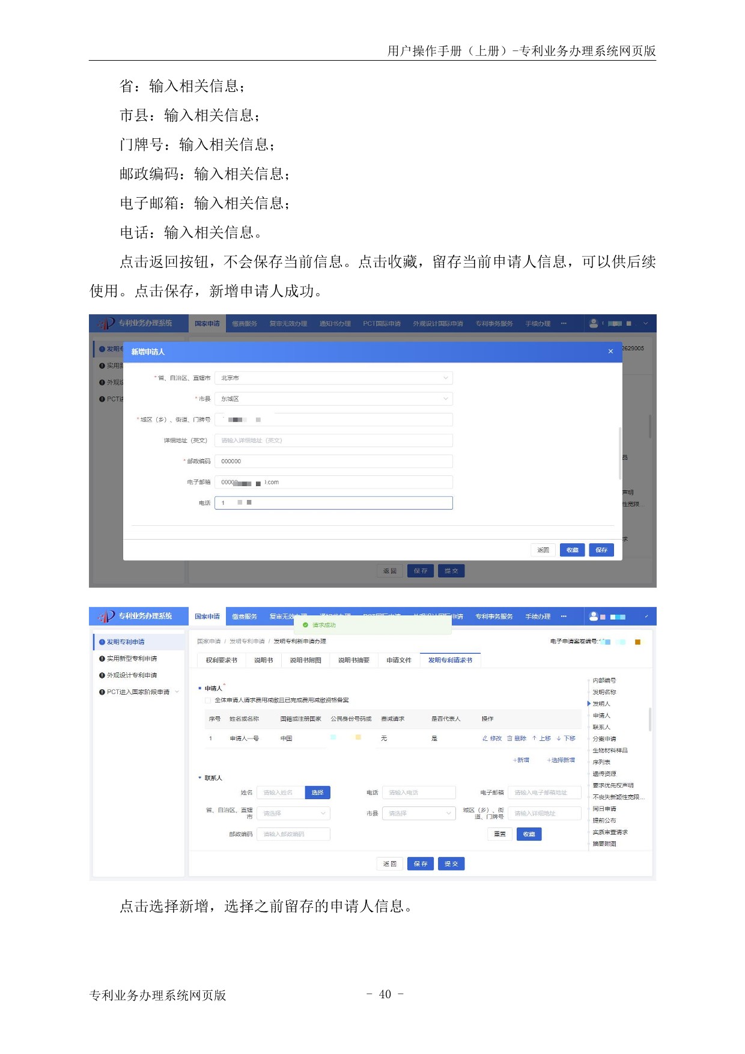This screenshot has height=1054, width=745.
Task: Click the 上移 up-arrow icon in applicant row
Action: pyautogui.click(x=534, y=739)
